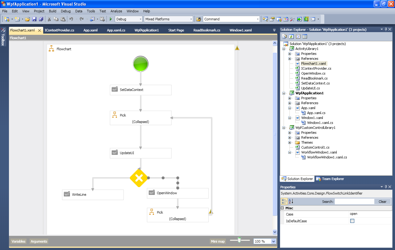Click the warning icon at flowchart corner
The width and height of the screenshot is (395, 250).
(x=237, y=48)
